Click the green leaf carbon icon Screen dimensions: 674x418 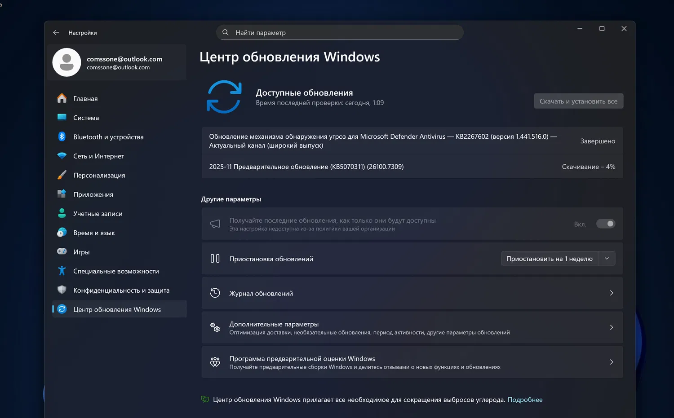205,399
